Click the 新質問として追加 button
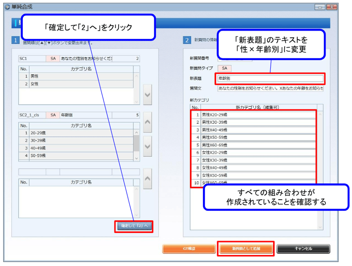This screenshot has width=352, height=266. point(246,249)
